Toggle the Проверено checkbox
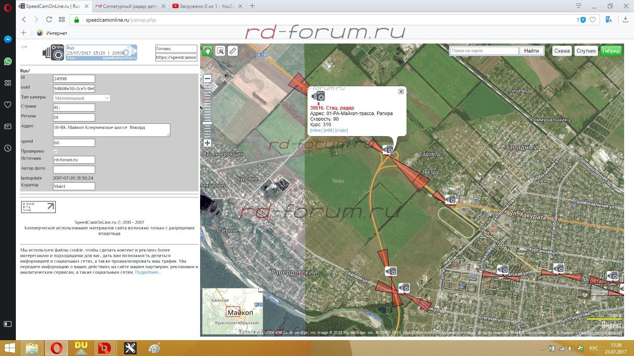The image size is (634, 356). (x=55, y=151)
